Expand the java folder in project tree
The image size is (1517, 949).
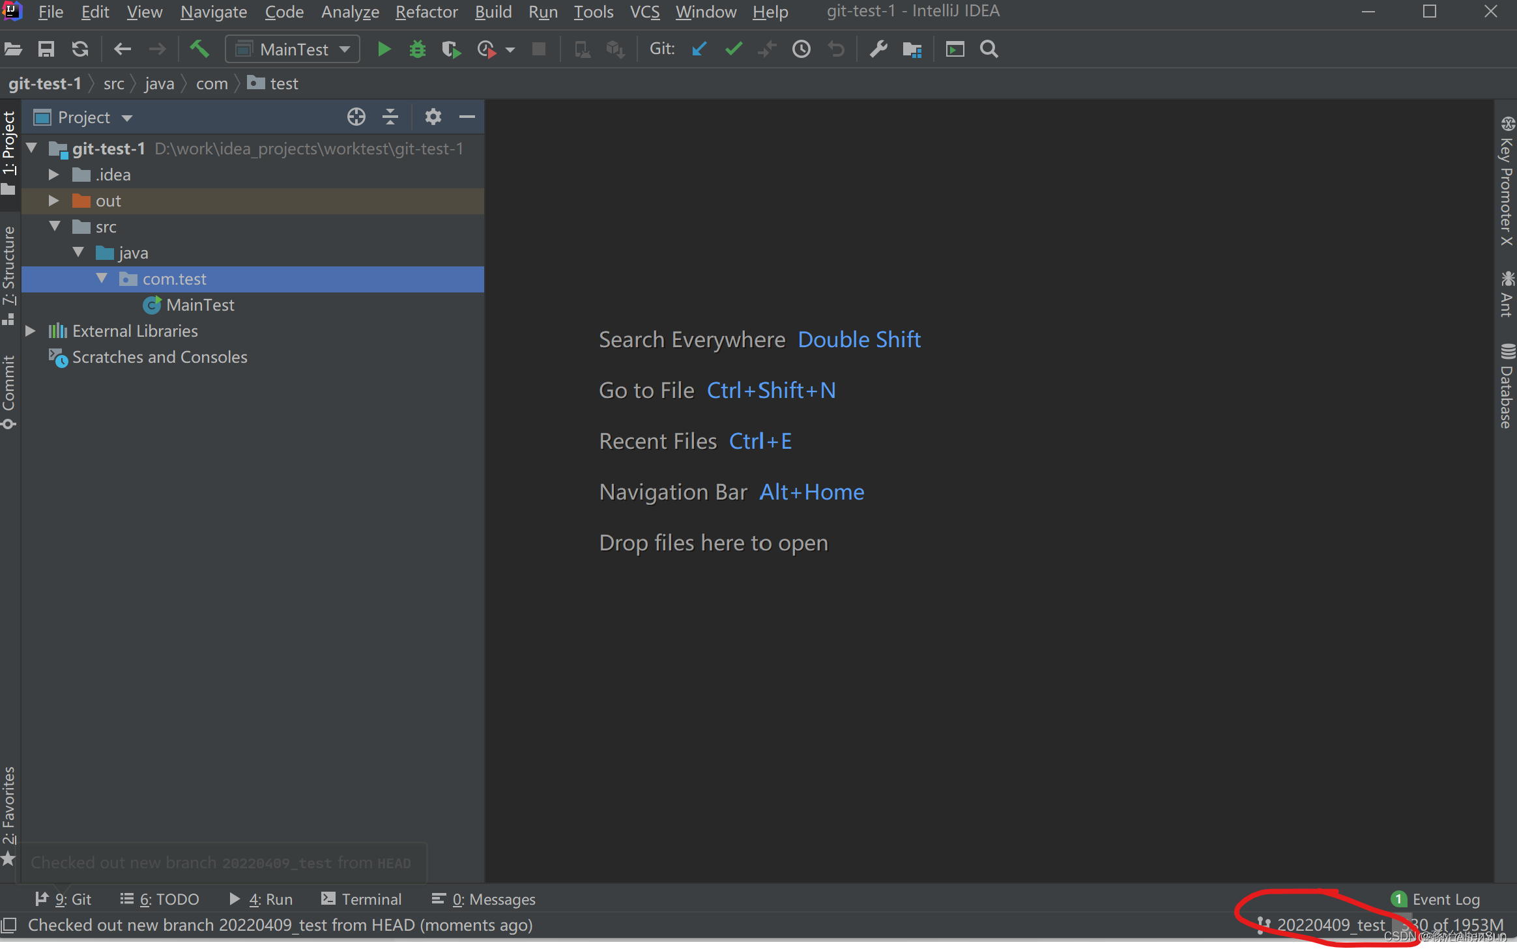[x=78, y=253]
